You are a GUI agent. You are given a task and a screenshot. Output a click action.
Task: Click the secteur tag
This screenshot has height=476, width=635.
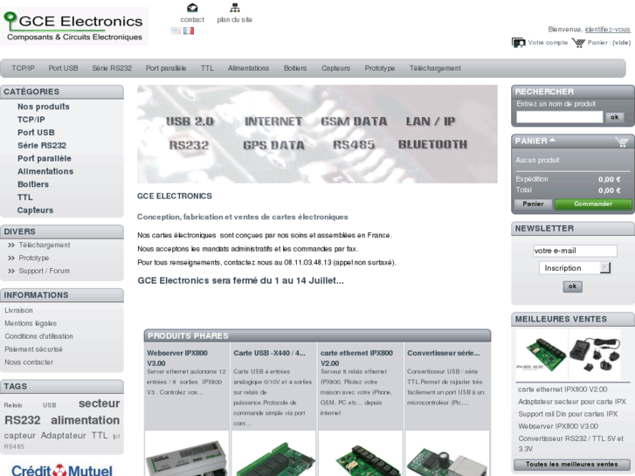click(100, 404)
